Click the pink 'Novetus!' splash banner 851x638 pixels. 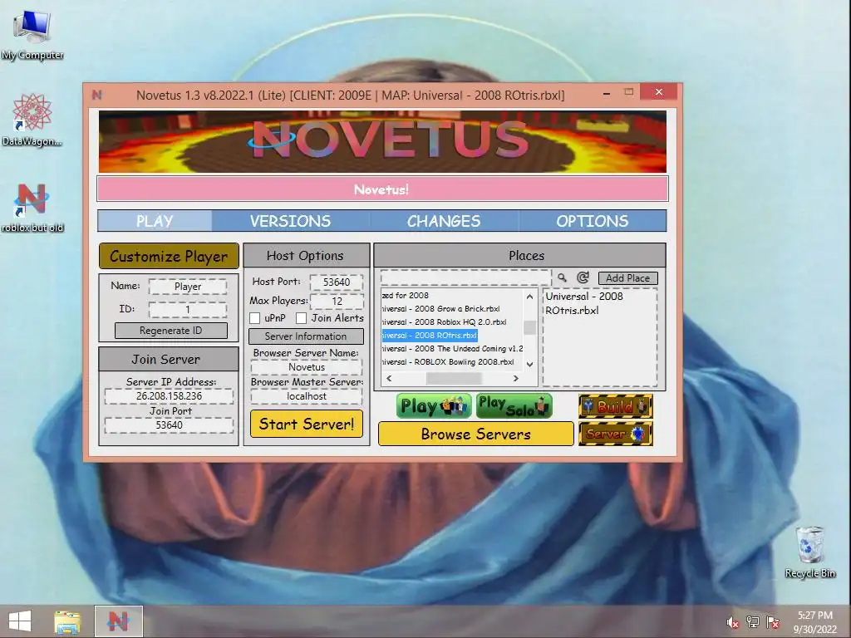[382, 189]
